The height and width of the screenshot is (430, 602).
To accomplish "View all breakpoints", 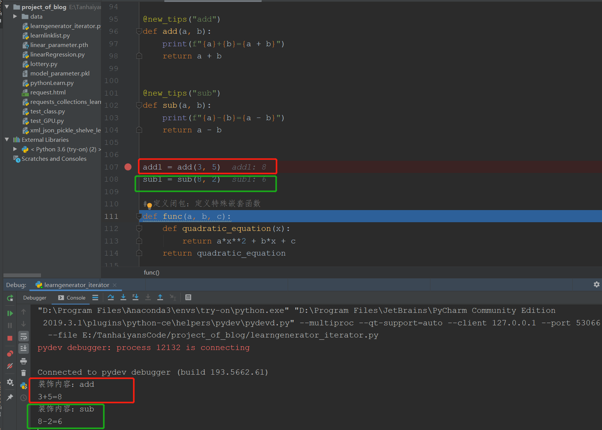I will 10,353.
